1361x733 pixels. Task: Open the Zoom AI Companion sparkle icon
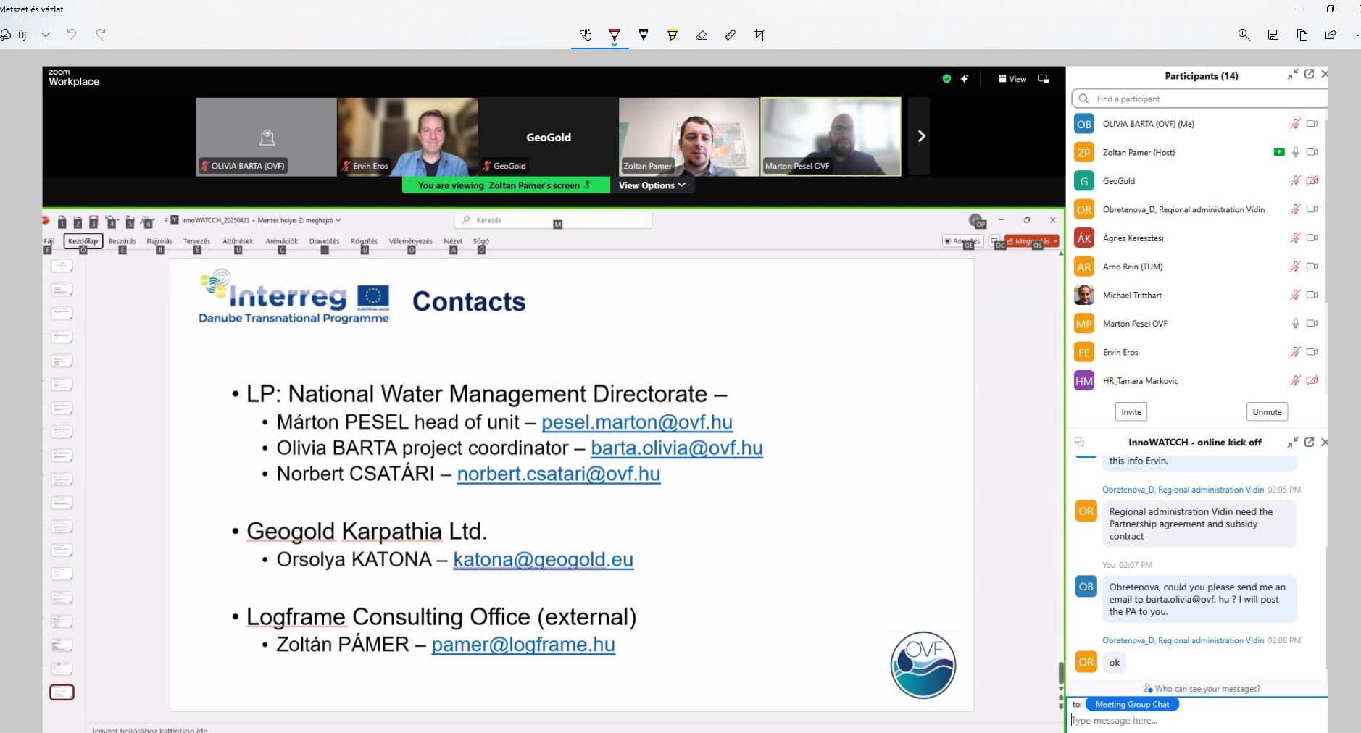coord(965,79)
